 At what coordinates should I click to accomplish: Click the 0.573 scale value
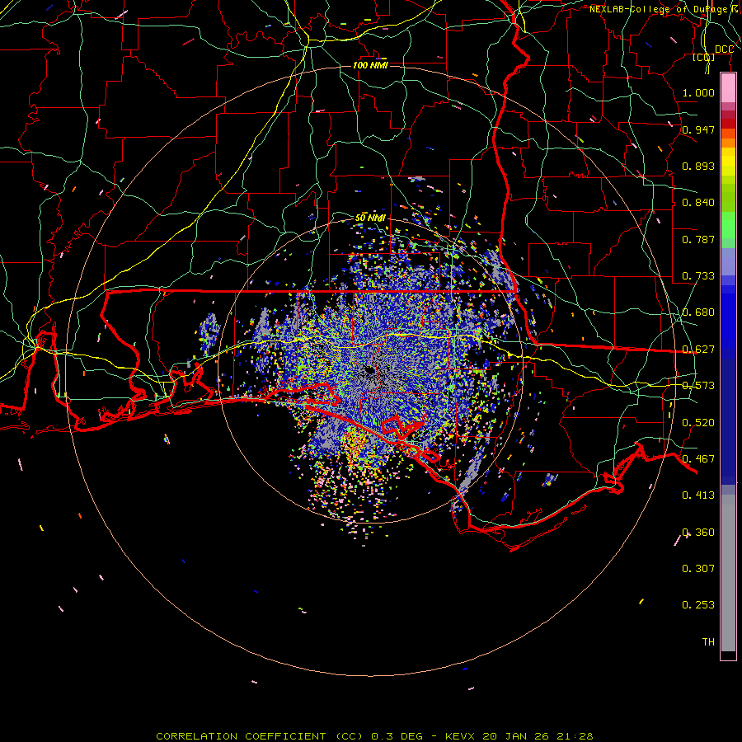pyautogui.click(x=698, y=386)
